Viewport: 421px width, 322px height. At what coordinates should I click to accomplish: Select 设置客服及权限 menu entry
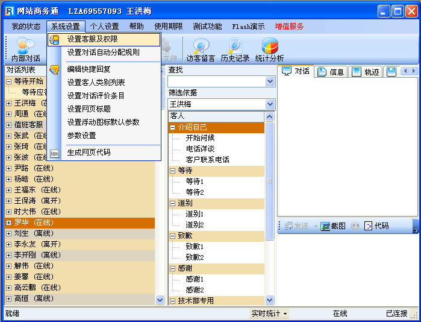92,39
